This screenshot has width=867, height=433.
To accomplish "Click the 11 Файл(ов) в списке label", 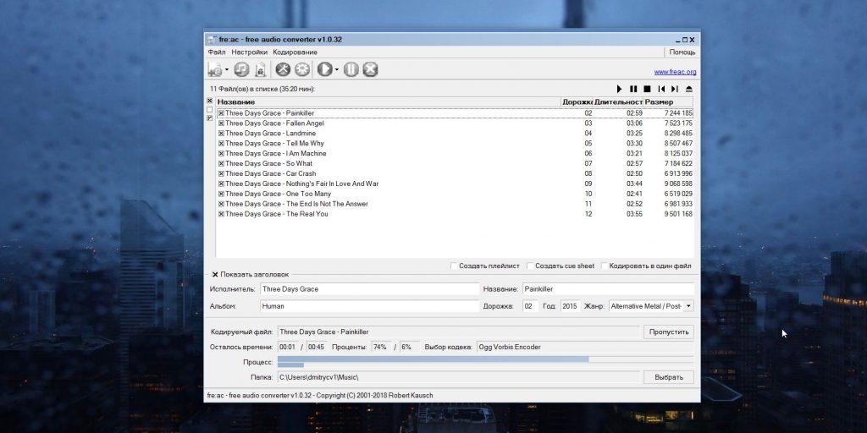I will click(x=262, y=89).
